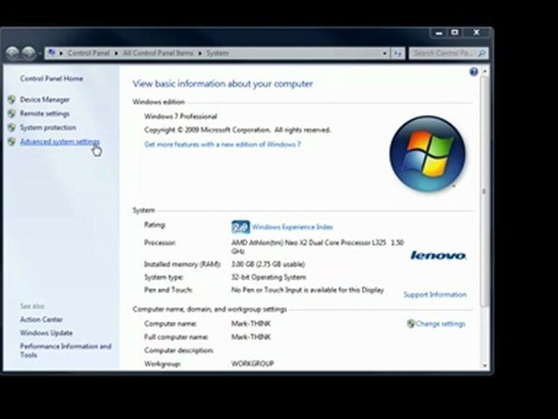Click the scrollbar down arrow
The width and height of the screenshot is (558, 419).
click(484, 366)
